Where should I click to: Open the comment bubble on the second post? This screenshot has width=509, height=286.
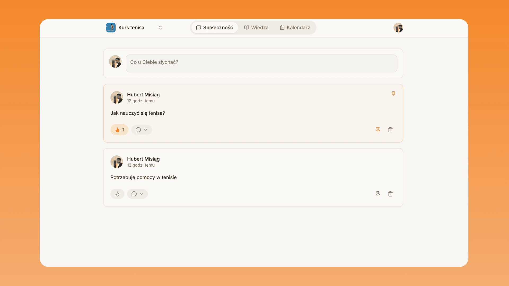[x=134, y=194]
